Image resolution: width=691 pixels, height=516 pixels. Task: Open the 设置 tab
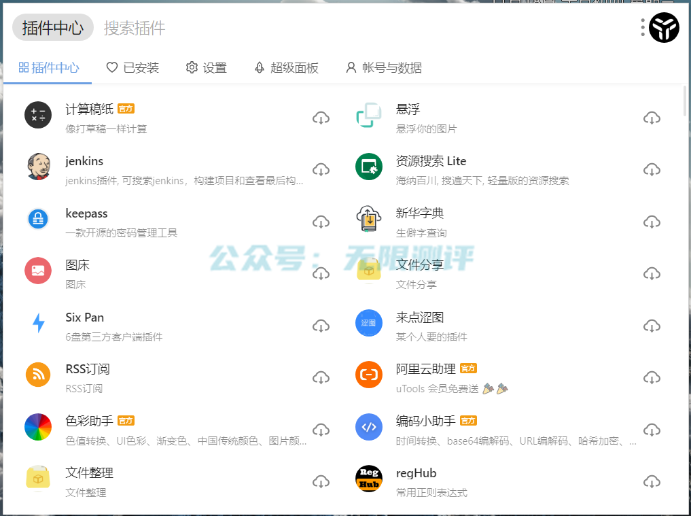[x=207, y=68]
